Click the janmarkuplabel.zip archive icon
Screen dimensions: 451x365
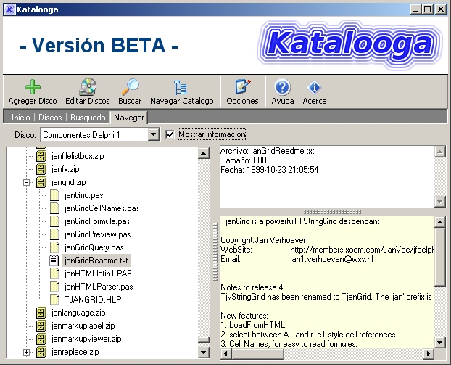pyautogui.click(x=41, y=326)
